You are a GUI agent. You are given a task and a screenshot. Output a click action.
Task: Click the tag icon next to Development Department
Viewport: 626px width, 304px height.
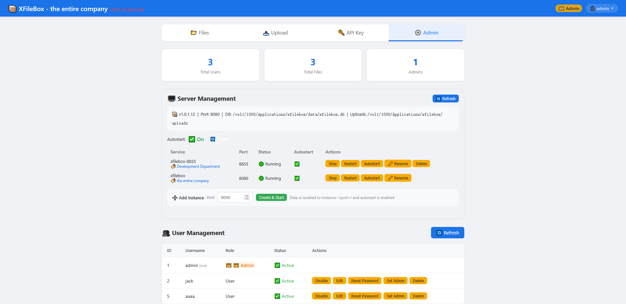173,166
